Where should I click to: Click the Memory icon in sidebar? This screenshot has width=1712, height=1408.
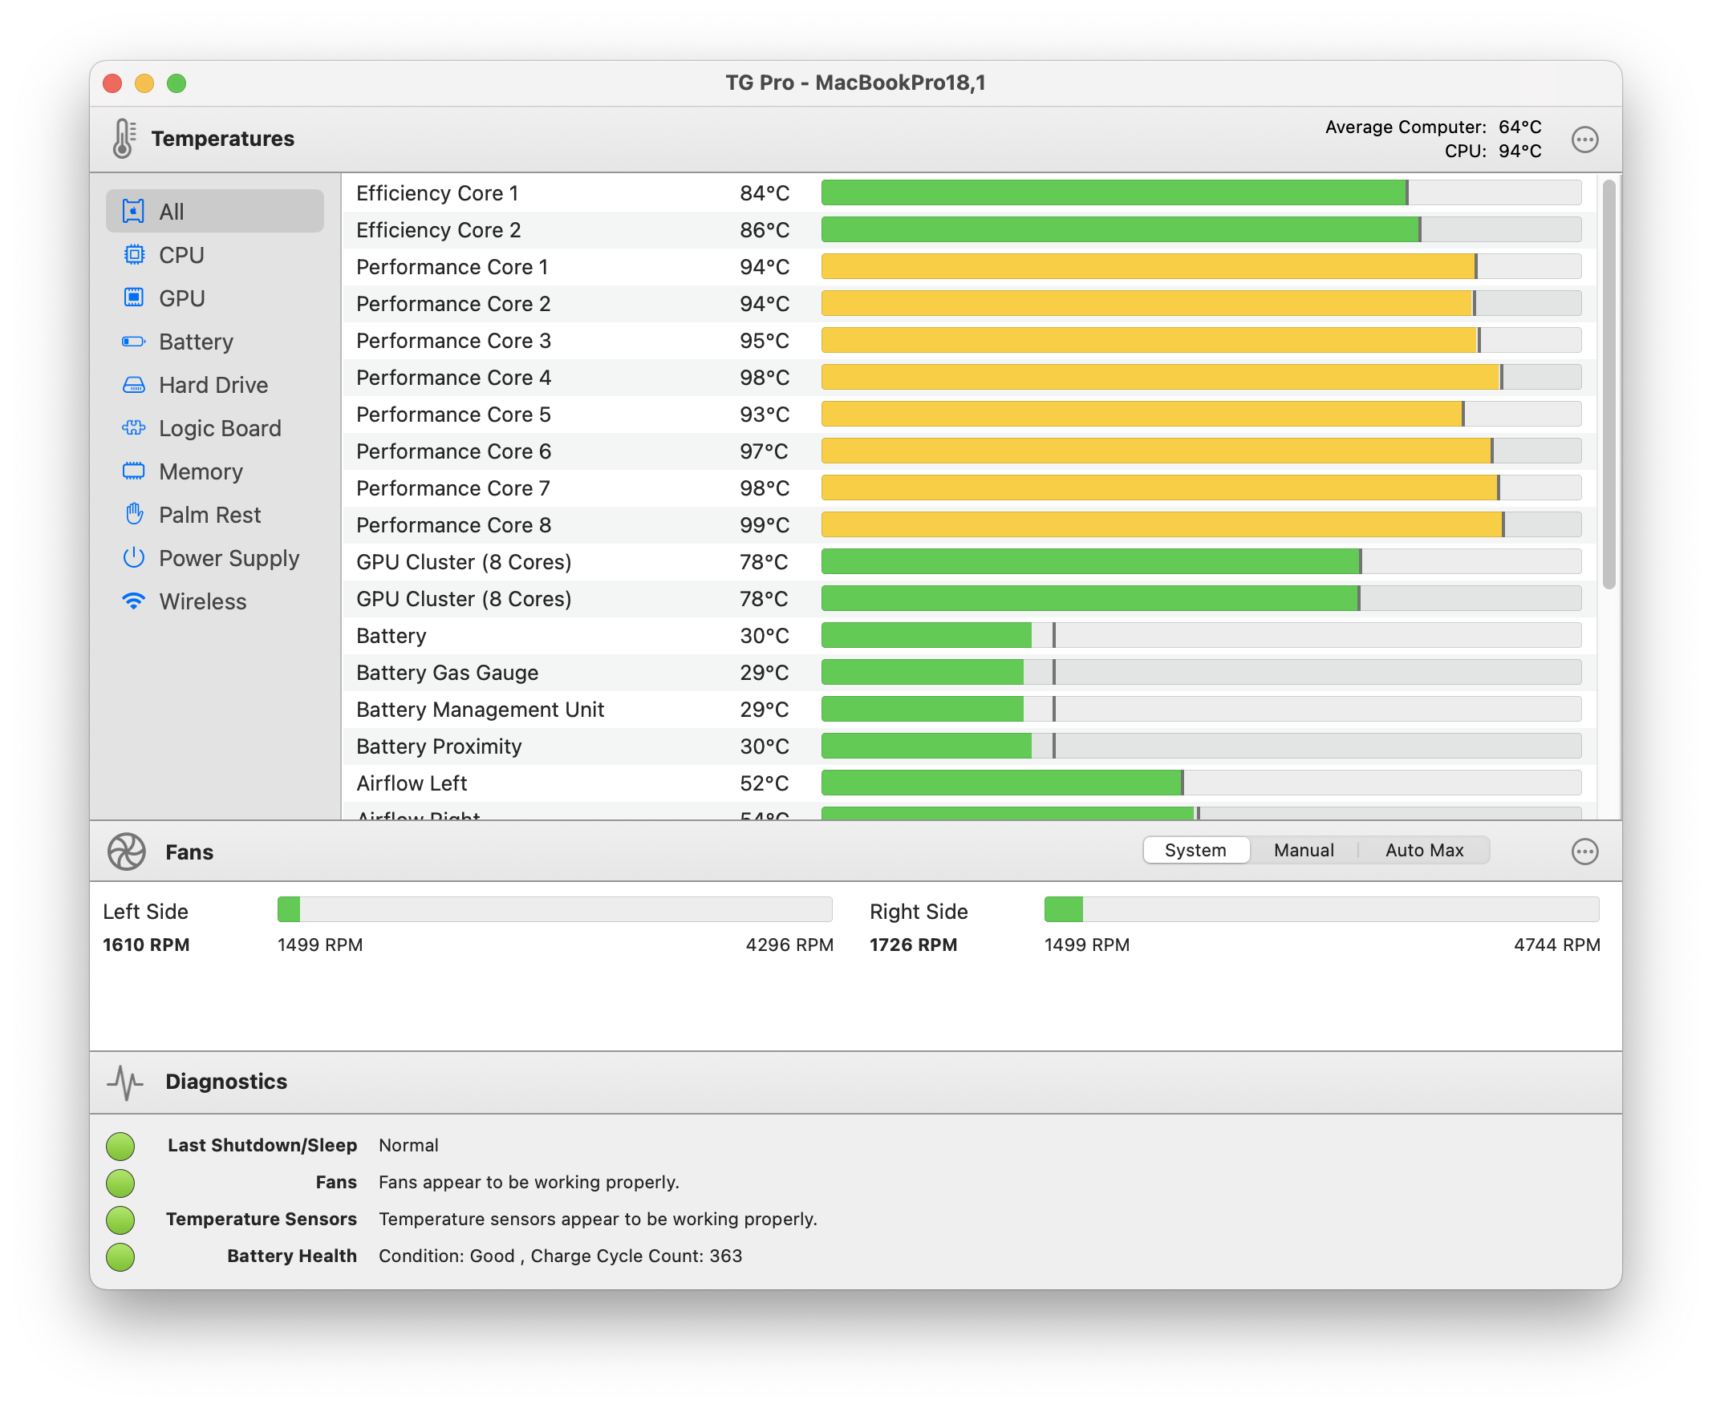(x=133, y=471)
